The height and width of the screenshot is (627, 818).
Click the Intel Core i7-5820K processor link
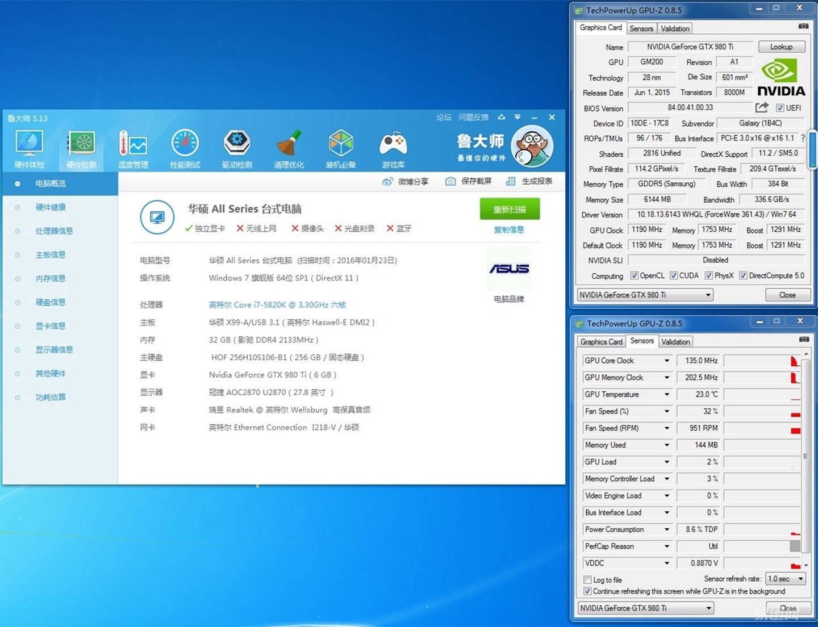coord(277,305)
